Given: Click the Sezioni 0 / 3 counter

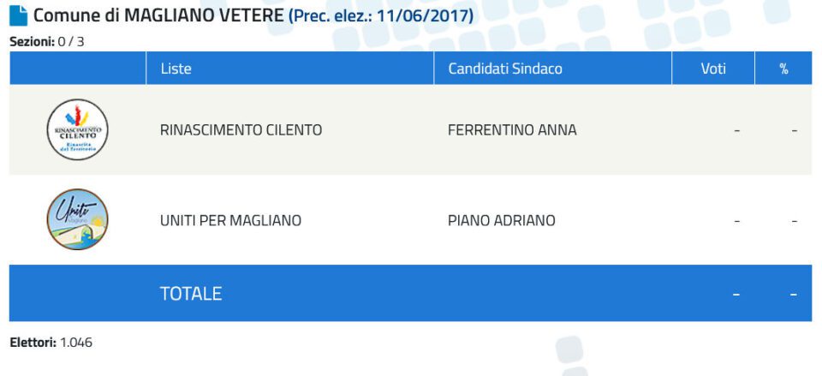Looking at the screenshot, I should pyautogui.click(x=46, y=43).
